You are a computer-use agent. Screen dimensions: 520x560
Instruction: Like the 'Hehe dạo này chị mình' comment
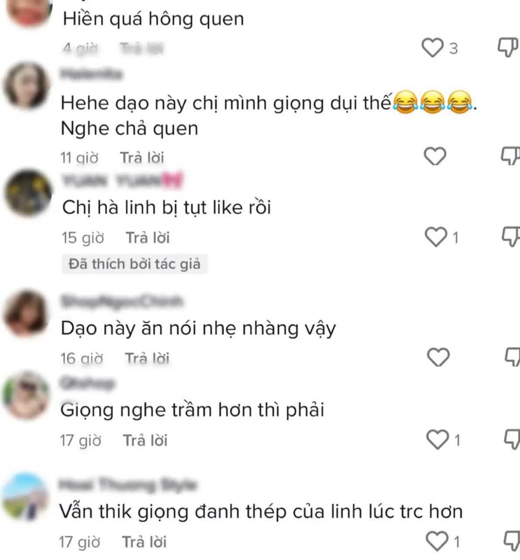pyautogui.click(x=435, y=157)
